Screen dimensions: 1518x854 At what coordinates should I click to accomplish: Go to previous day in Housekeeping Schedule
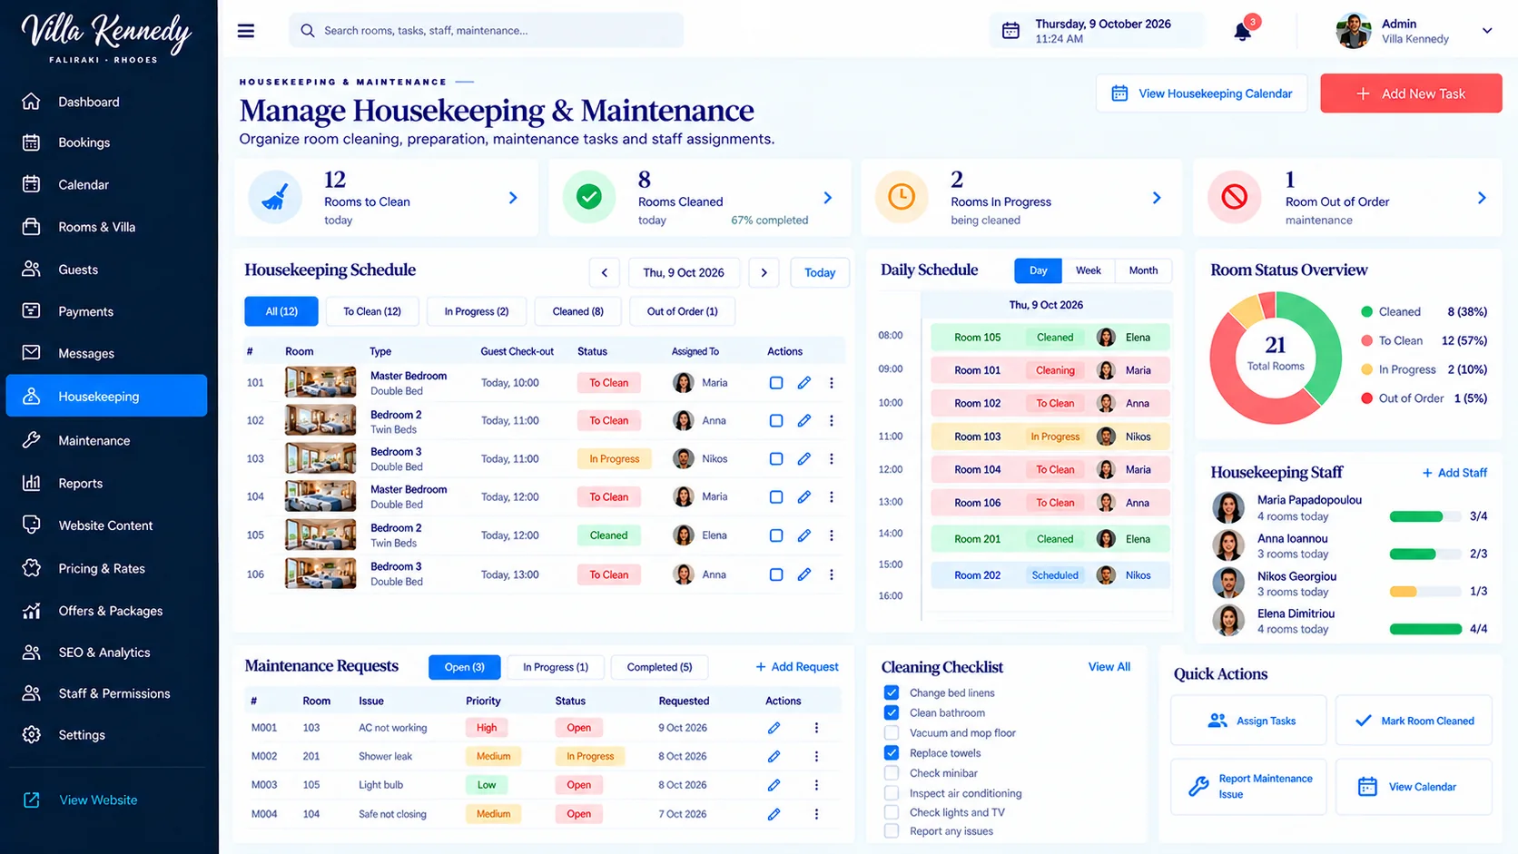[x=605, y=272]
